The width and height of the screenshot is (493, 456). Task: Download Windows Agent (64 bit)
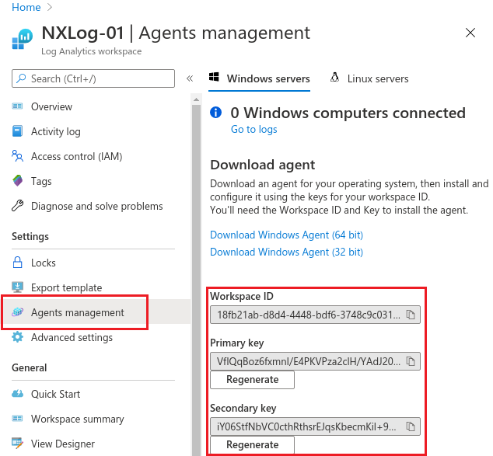click(x=286, y=235)
